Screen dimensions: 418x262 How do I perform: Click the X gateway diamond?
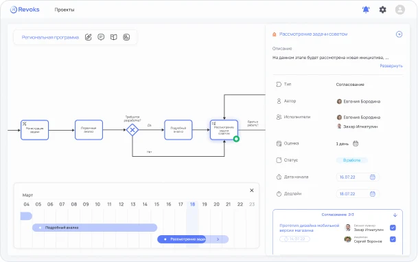[x=132, y=130]
